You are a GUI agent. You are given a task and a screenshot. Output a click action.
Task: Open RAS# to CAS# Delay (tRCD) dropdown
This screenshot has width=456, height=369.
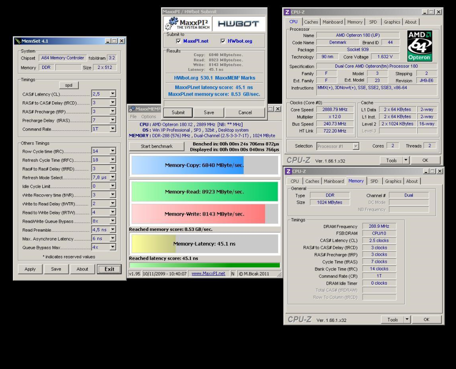(113, 102)
